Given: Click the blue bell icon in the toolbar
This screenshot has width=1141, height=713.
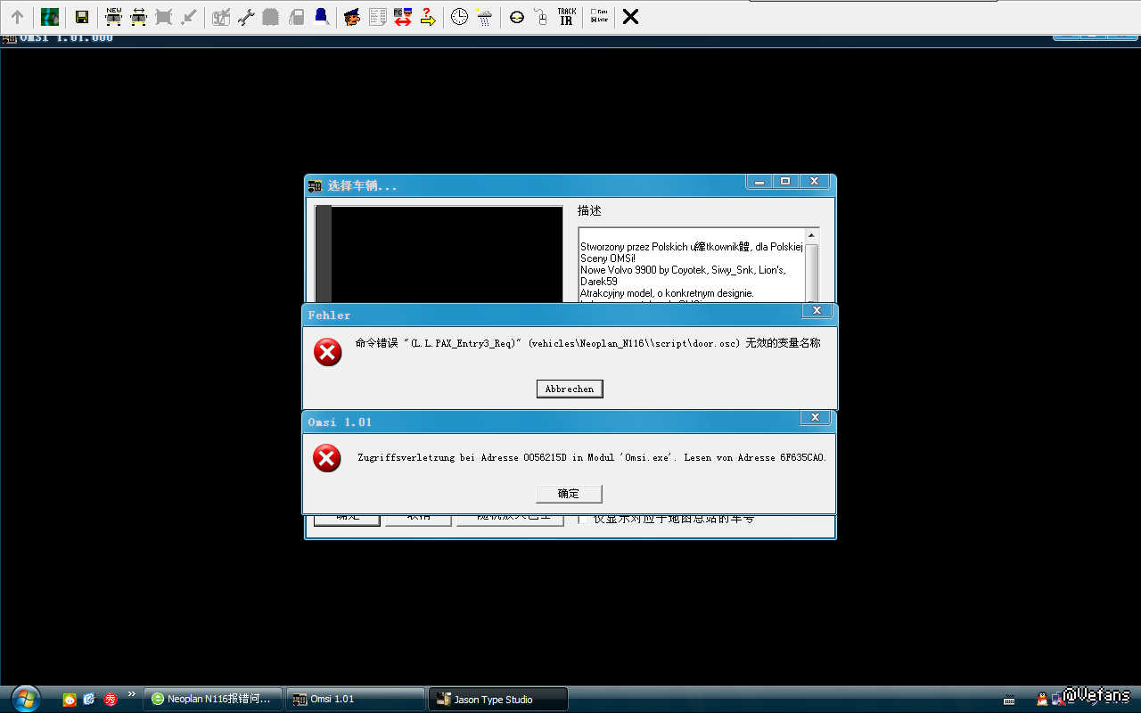Looking at the screenshot, I should tap(321, 17).
